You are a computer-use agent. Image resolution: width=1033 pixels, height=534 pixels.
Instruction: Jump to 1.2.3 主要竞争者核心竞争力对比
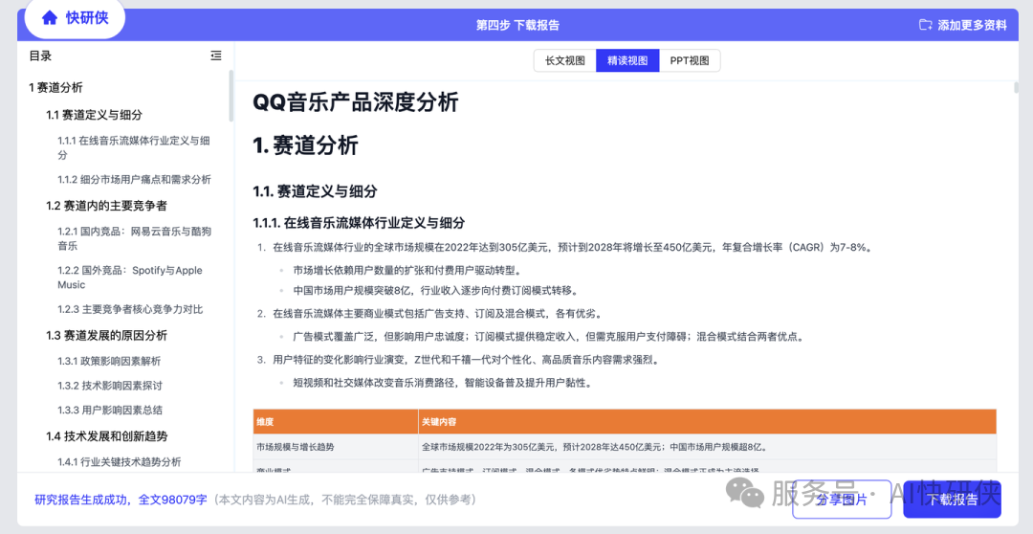pos(130,309)
